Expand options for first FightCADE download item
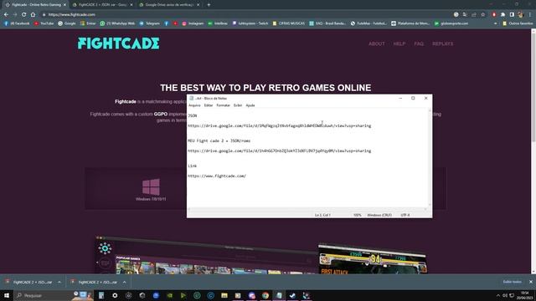The width and height of the screenshot is (536, 301). (59, 283)
